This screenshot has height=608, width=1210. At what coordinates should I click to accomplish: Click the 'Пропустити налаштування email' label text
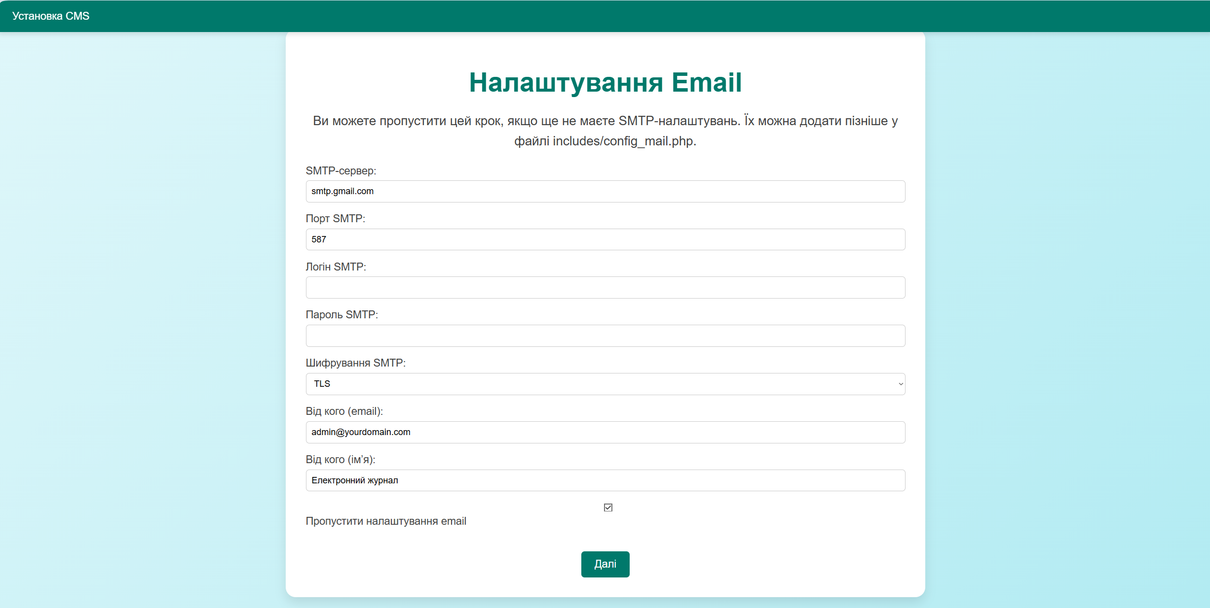[x=385, y=521]
